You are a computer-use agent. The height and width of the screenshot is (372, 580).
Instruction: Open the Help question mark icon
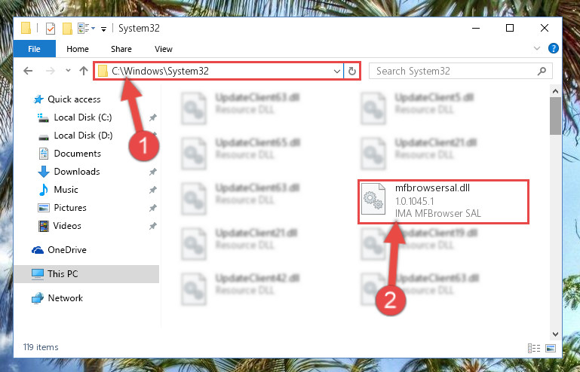554,48
